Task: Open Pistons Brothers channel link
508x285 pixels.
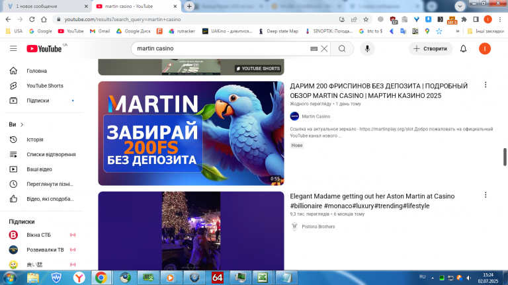Action: tap(318, 226)
